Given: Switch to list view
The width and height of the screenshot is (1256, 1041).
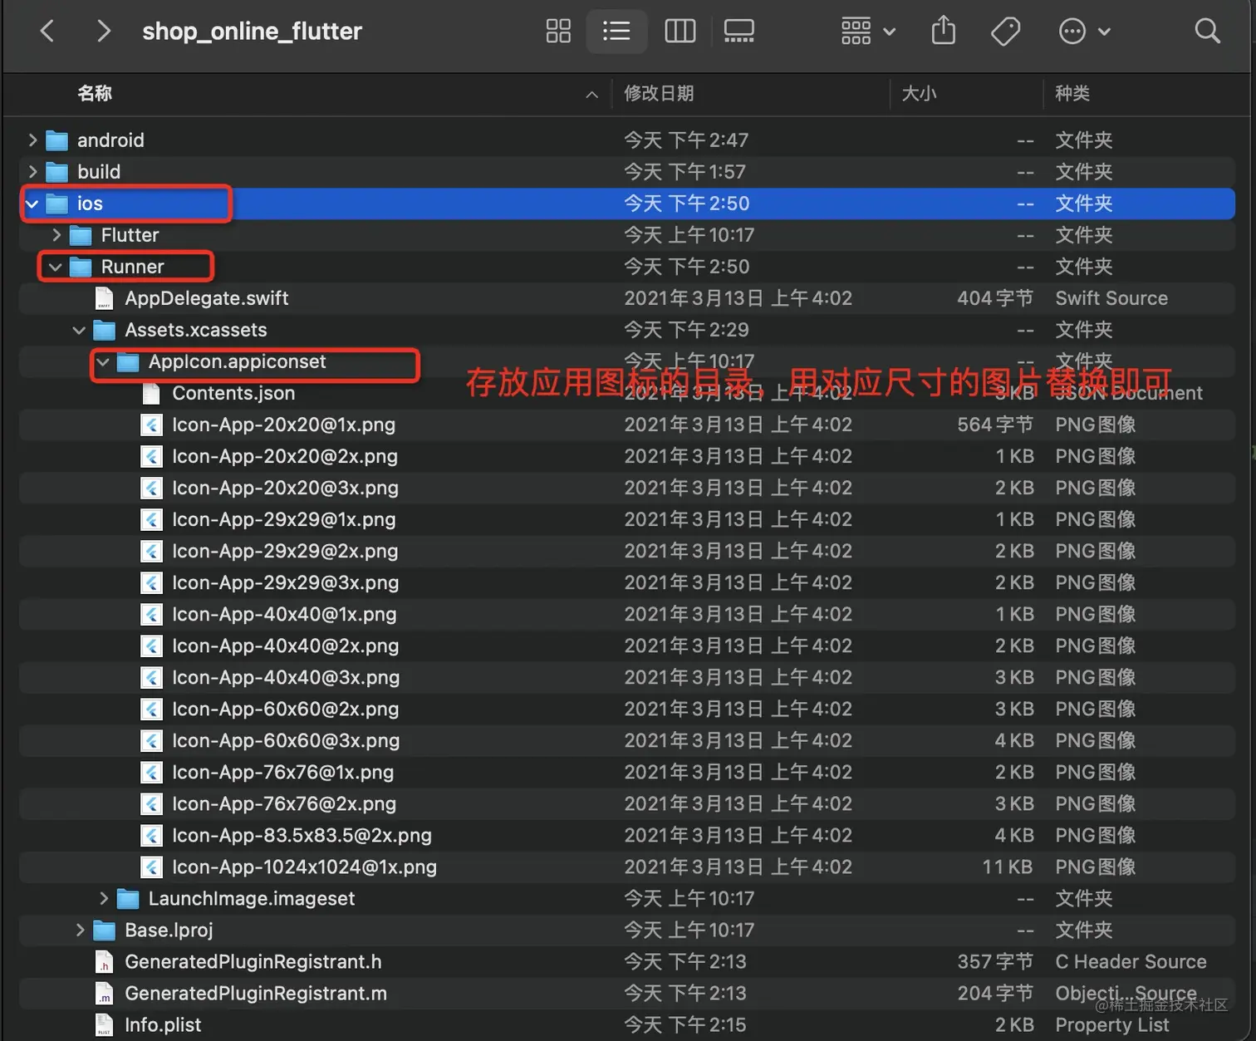Looking at the screenshot, I should [616, 32].
